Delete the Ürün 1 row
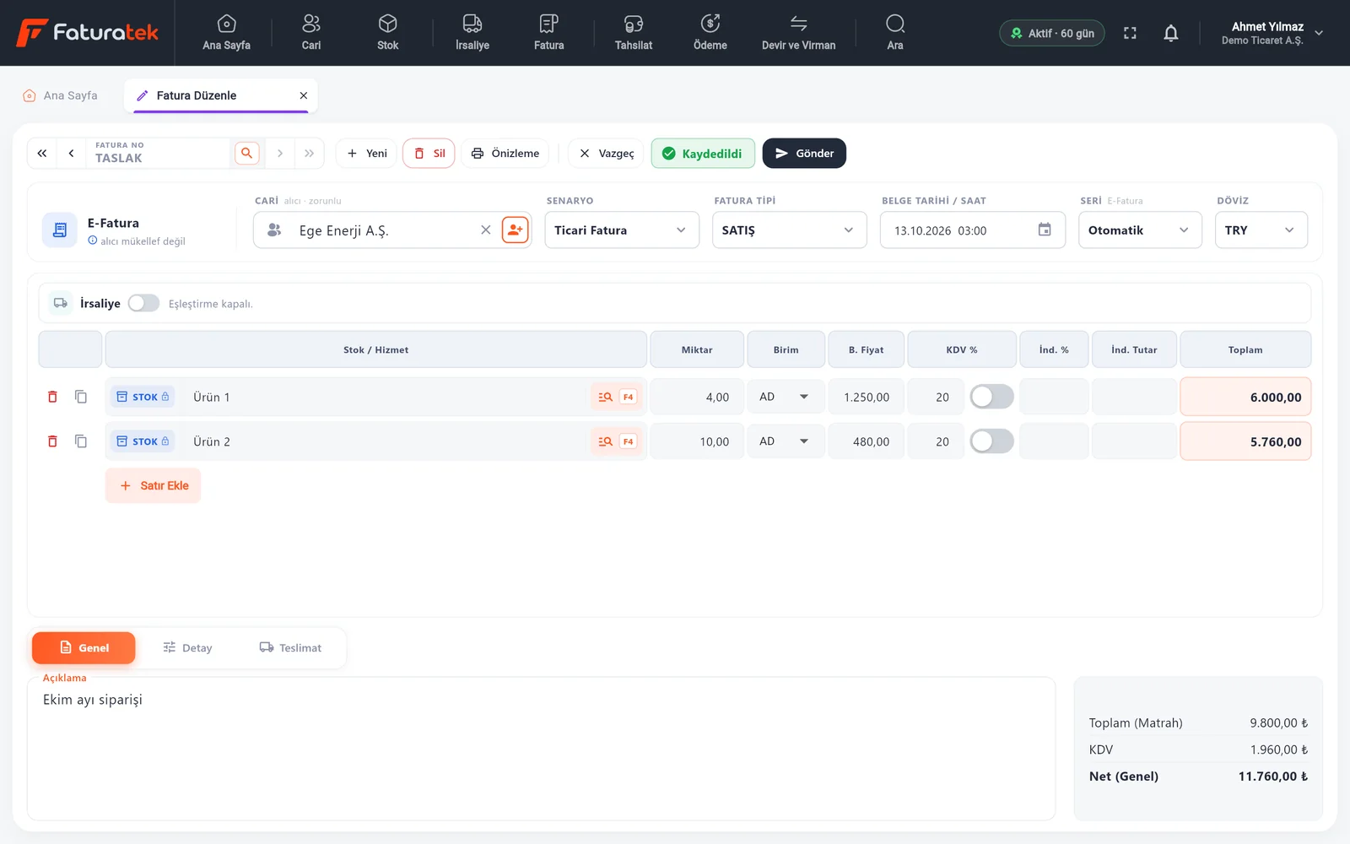Screen dimensions: 1350x844 52,397
